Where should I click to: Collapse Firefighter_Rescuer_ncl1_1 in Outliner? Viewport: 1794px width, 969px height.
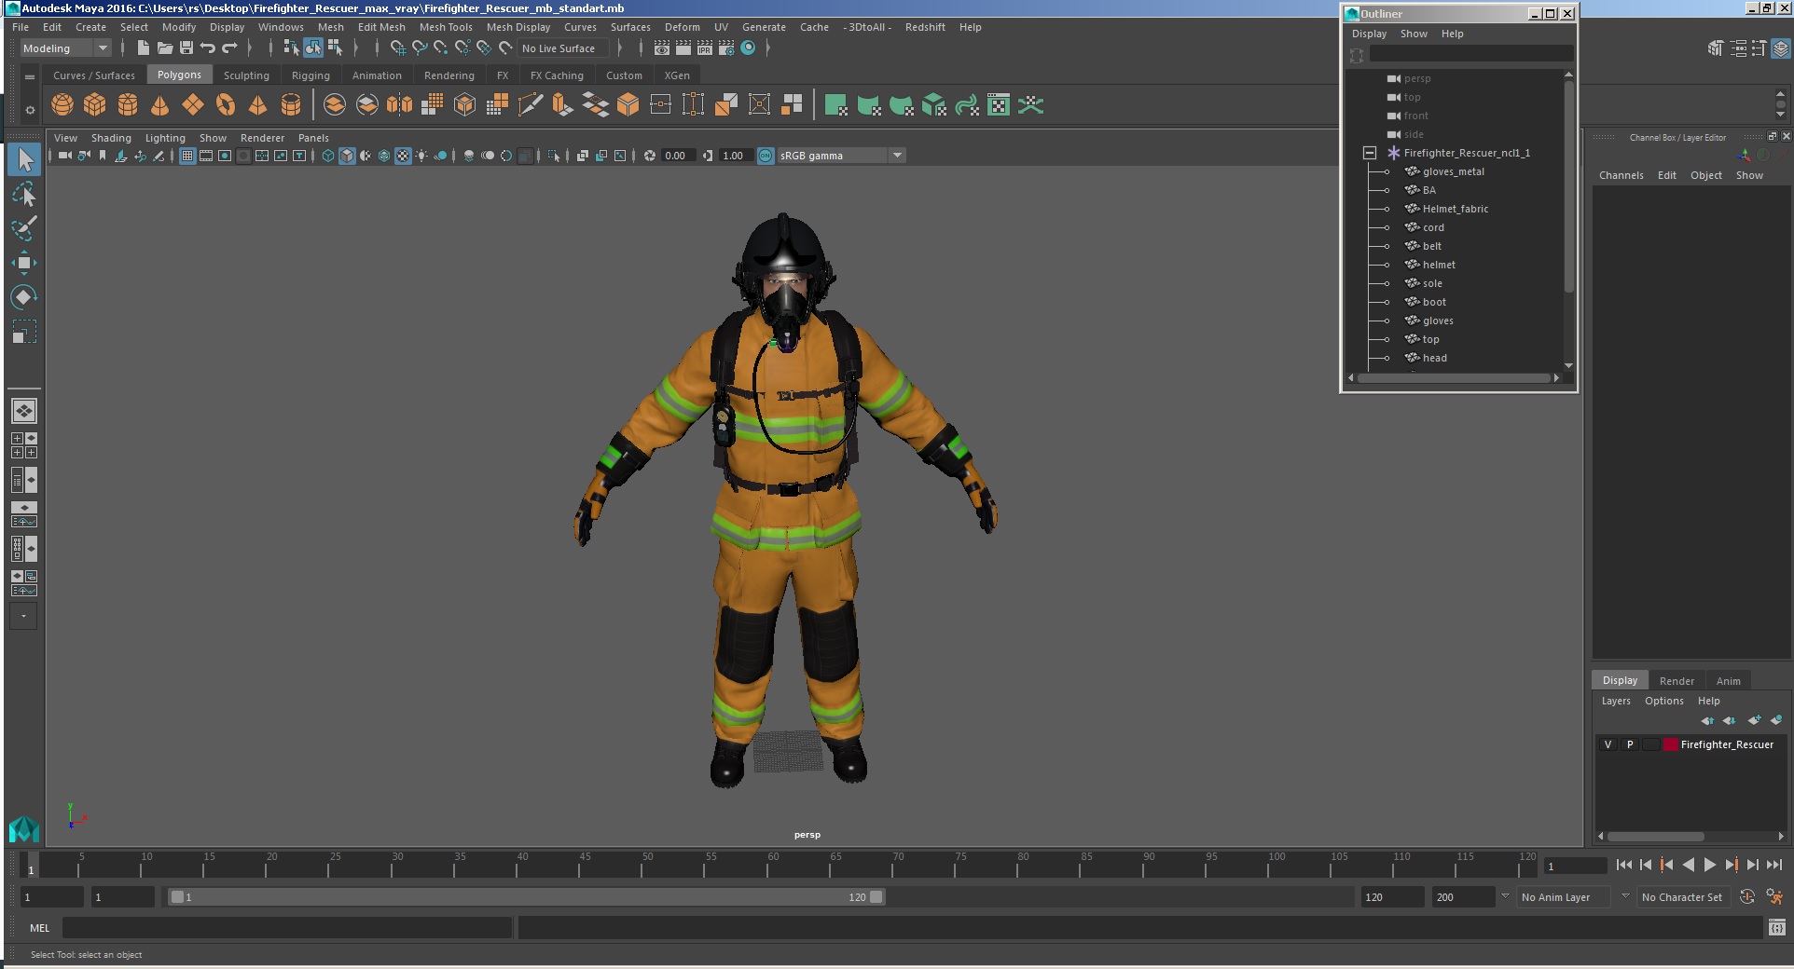point(1370,153)
